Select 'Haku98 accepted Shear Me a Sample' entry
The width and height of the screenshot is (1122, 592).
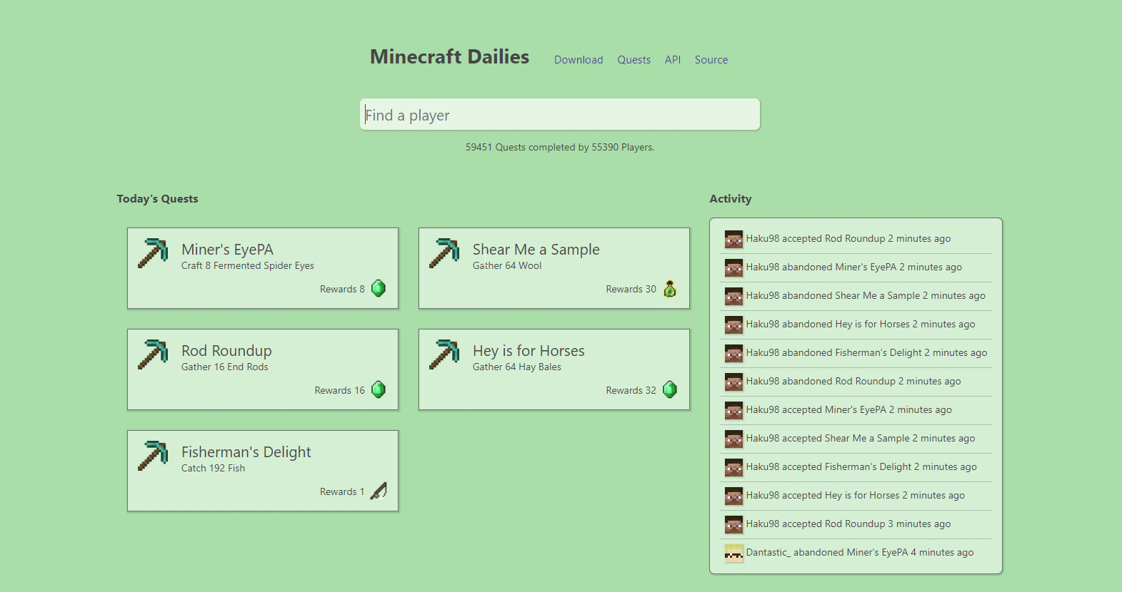tap(856, 439)
